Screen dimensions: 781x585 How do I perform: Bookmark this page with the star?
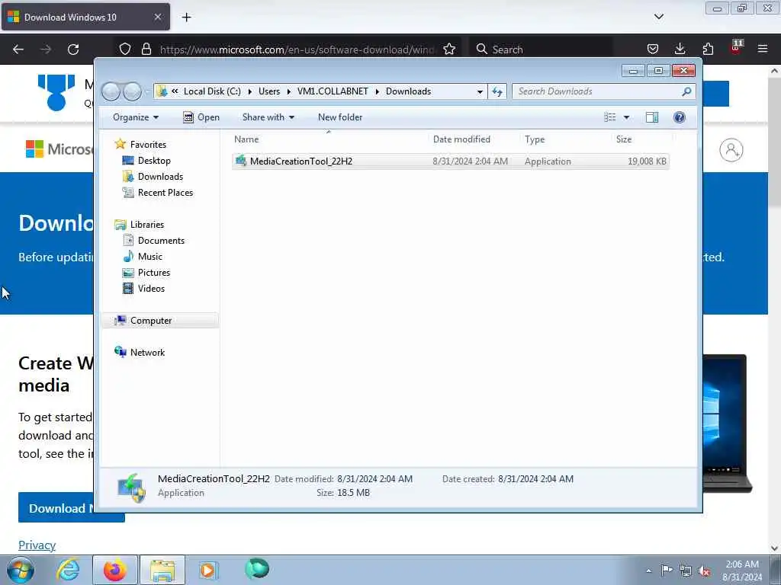click(x=449, y=50)
